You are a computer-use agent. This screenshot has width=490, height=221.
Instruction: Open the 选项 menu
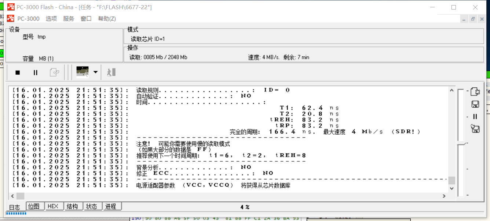[51, 19]
